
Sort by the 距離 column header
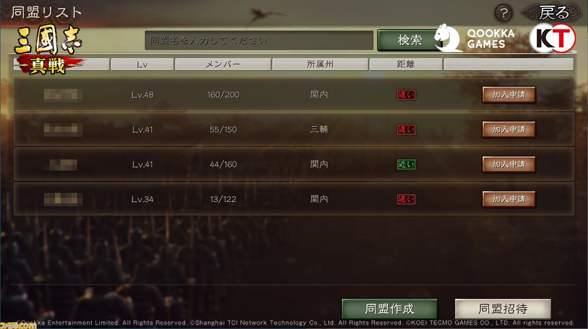pos(406,65)
